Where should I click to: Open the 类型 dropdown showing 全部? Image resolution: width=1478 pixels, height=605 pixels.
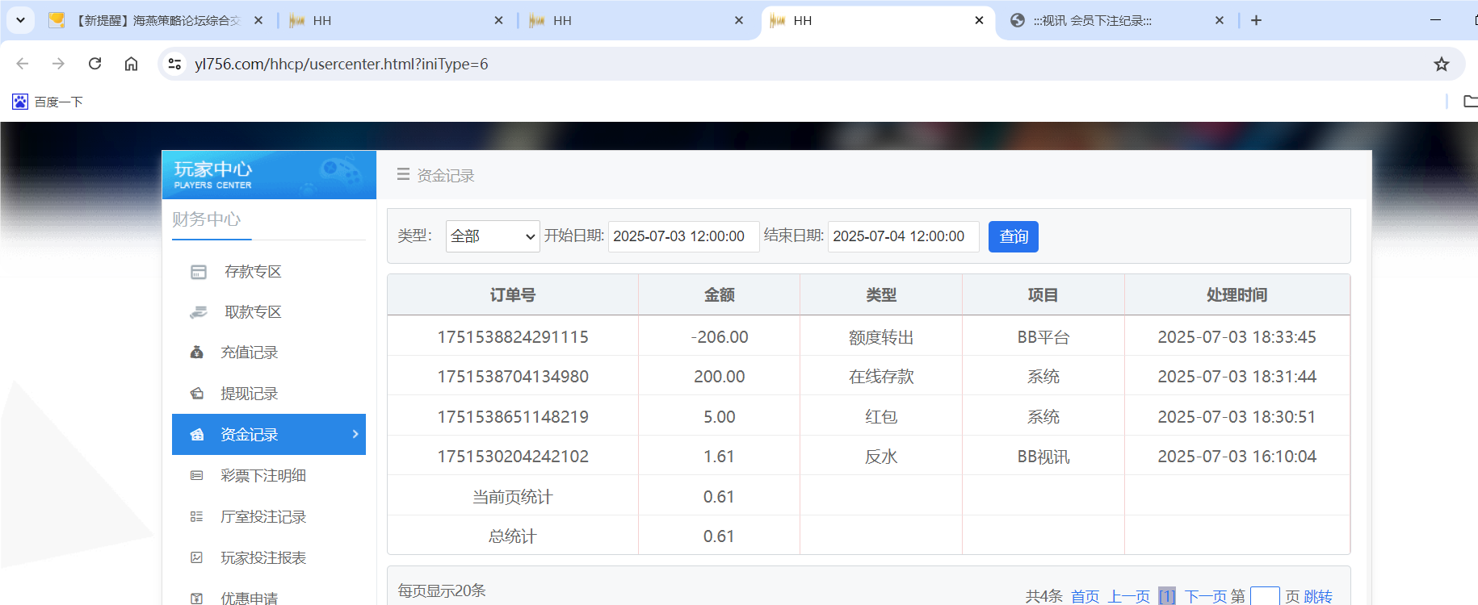[x=493, y=236]
